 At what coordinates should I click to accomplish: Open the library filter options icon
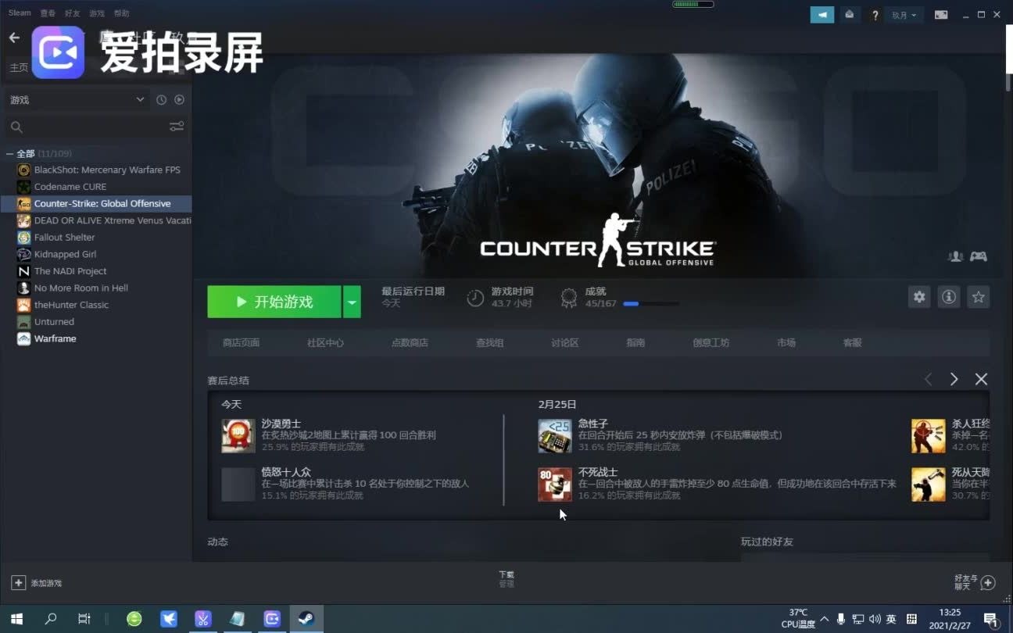[x=177, y=126]
